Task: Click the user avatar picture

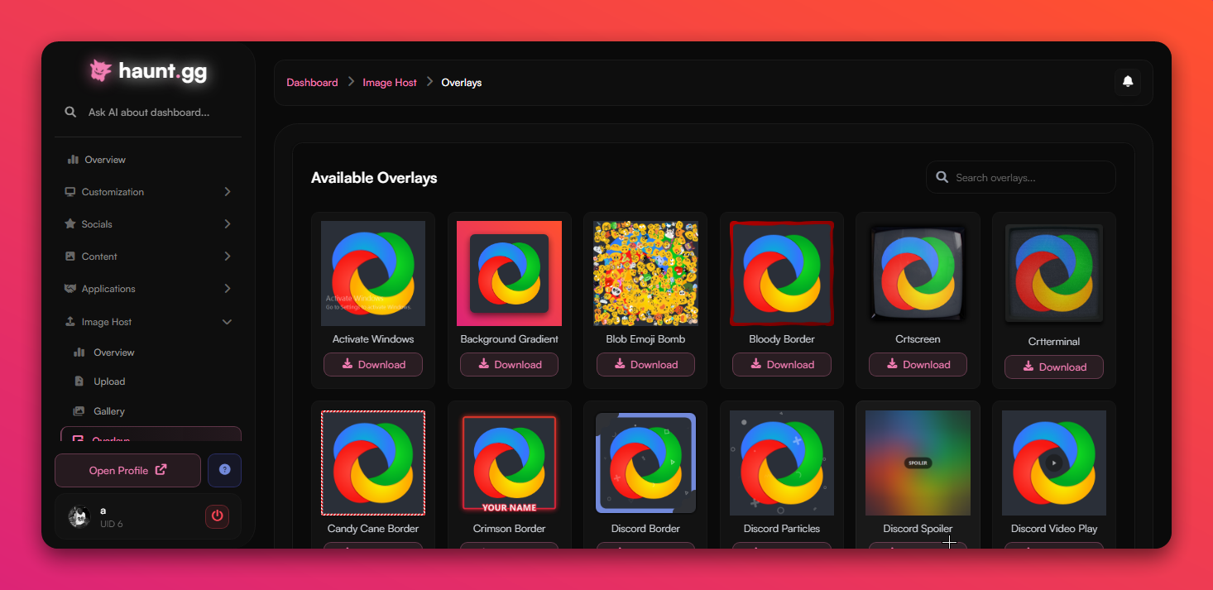Action: pyautogui.click(x=79, y=517)
